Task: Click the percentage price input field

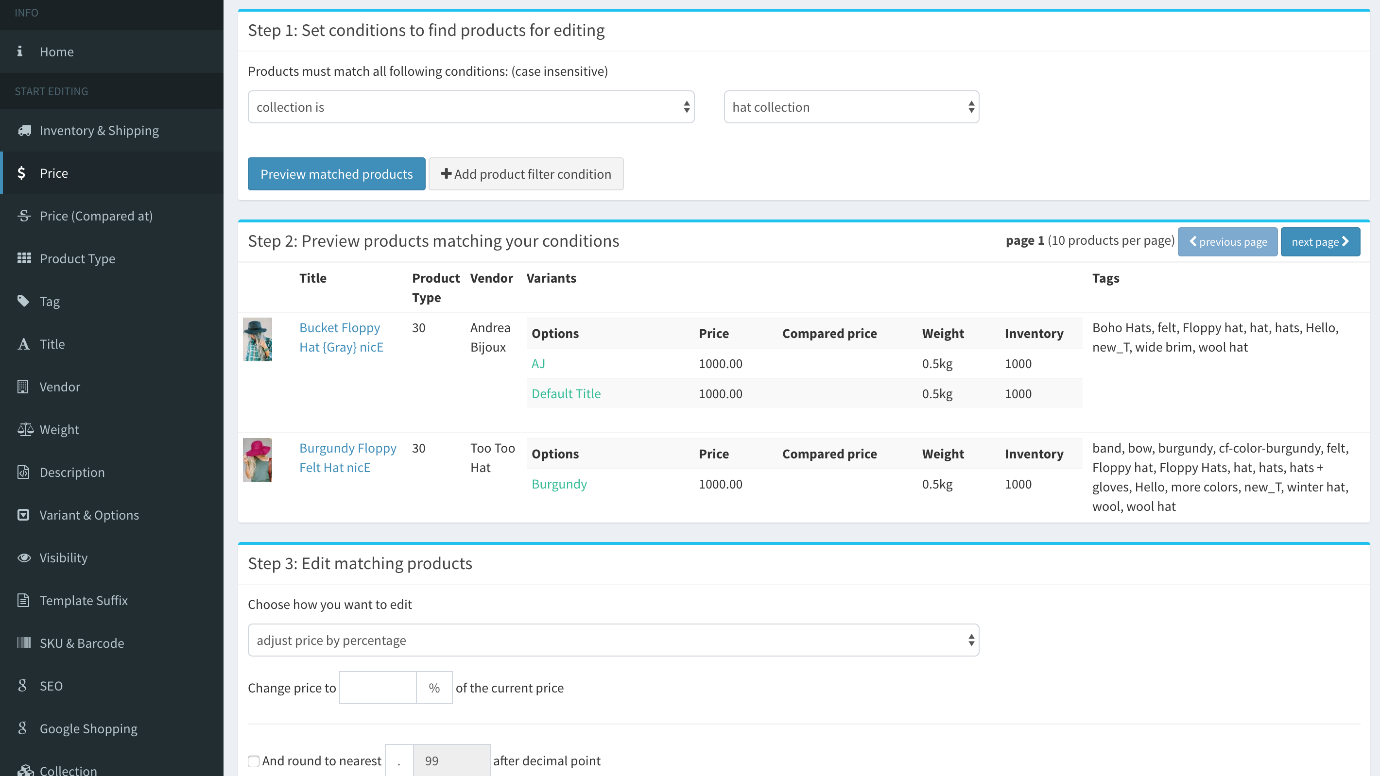Action: (378, 688)
